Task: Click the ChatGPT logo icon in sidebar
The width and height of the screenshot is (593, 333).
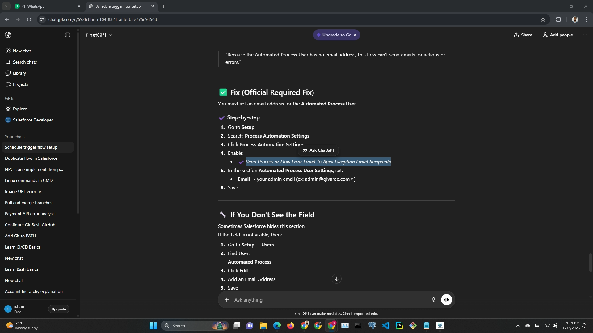Action: (x=8, y=35)
